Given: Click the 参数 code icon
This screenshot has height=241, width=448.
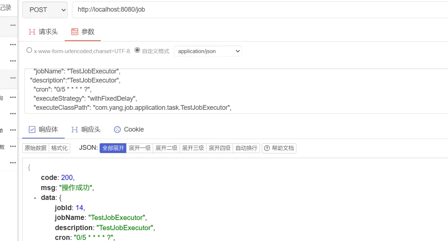Looking at the screenshot, I should (x=75, y=32).
